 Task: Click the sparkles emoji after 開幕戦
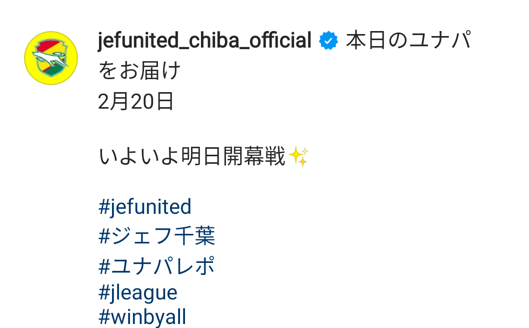pos(298,157)
